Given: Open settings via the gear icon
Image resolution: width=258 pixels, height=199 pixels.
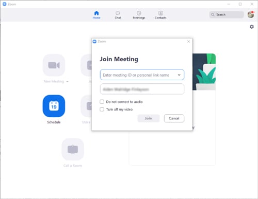Looking at the screenshot, I should coord(252,27).
